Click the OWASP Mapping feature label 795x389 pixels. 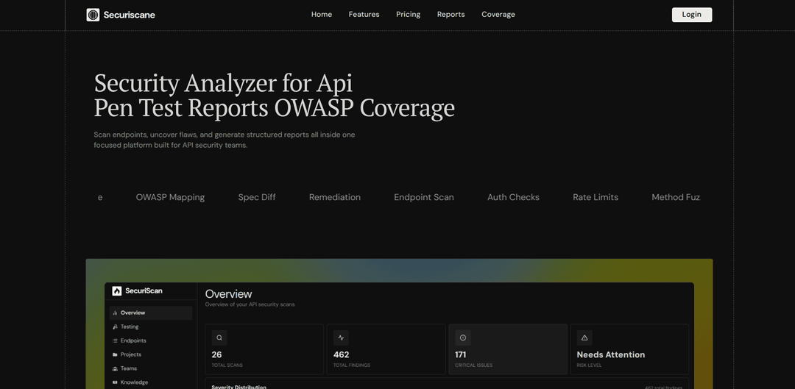point(170,197)
